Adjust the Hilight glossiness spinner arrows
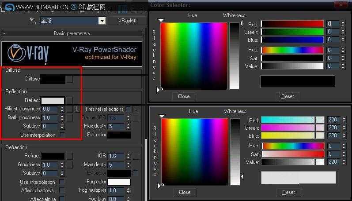Viewport: 352px width, 201px height. 62,109
